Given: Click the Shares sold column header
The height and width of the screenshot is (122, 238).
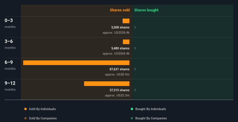Looking at the screenshot, I should tap(119, 10).
